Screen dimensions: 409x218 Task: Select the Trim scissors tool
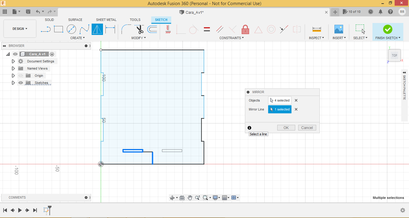tap(139, 29)
